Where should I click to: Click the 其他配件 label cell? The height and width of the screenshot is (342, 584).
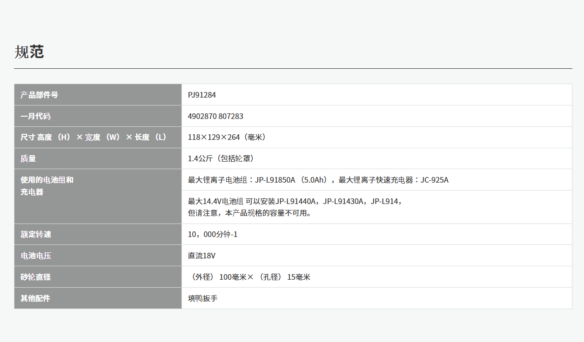pyautogui.click(x=98, y=298)
